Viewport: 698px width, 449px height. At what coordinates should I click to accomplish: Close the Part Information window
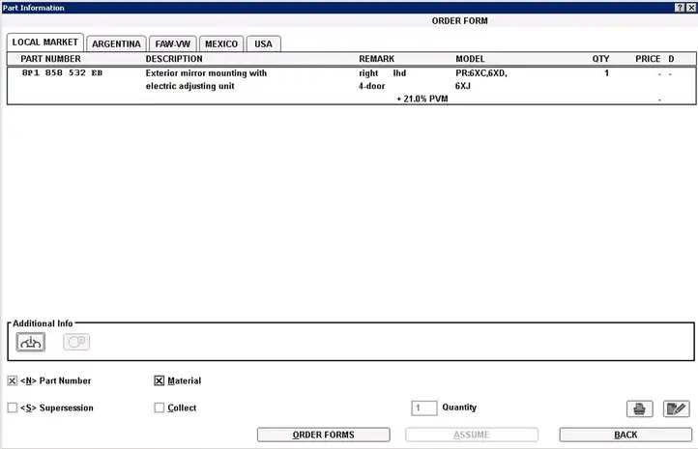click(691, 8)
